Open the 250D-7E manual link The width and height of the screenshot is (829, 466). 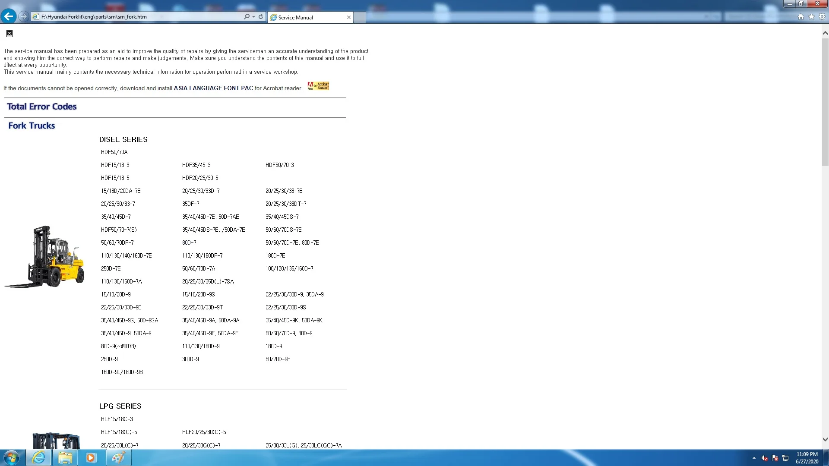(x=111, y=268)
